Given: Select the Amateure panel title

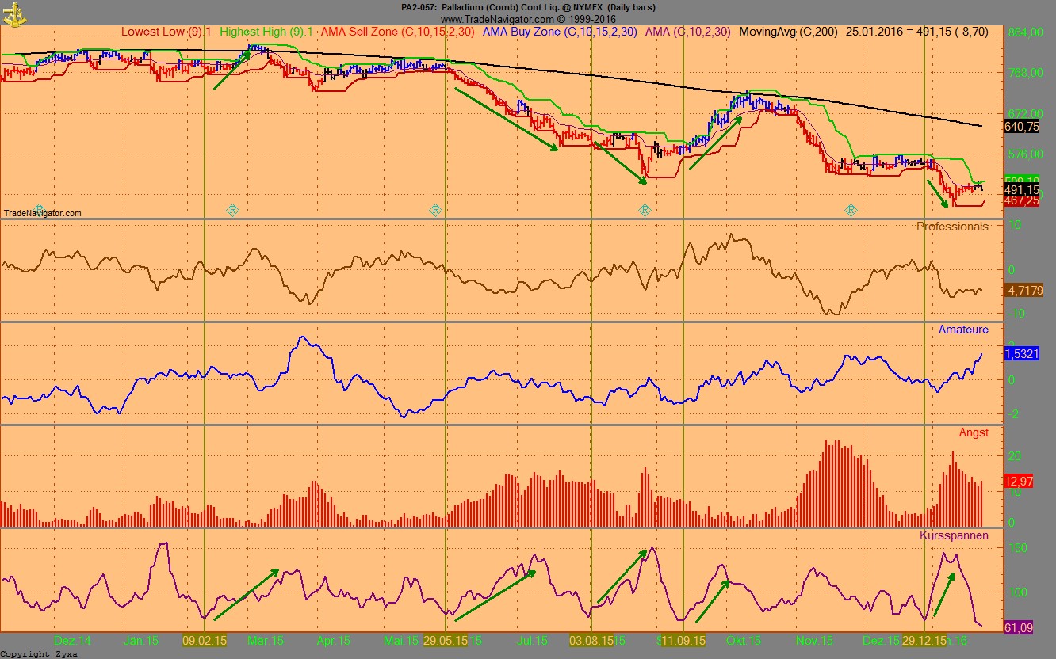Looking at the screenshot, I should tap(962, 329).
